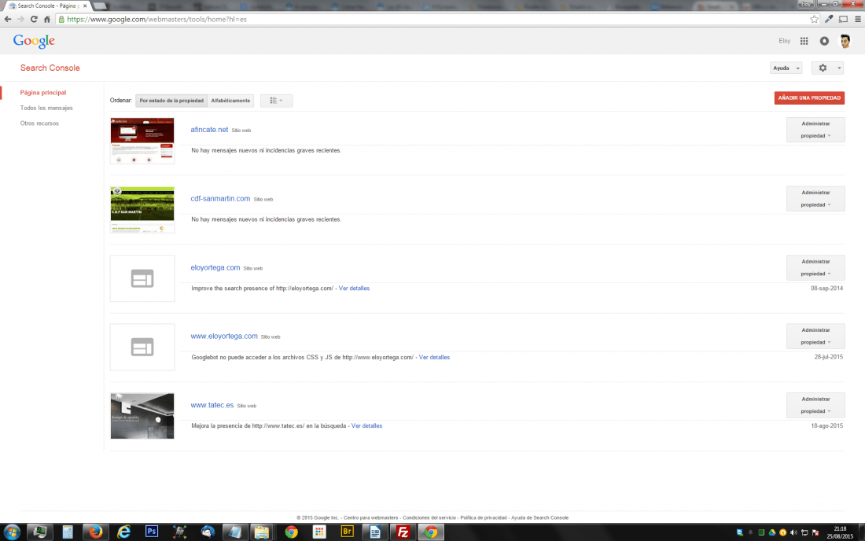865x541 pixels.
Task: Click the www.tatec.es site thumbnail
Action: 142,416
